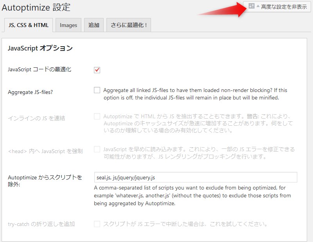Disable the JavaScript コードの最適化 checkbox
The image size is (313, 242).
click(x=97, y=69)
